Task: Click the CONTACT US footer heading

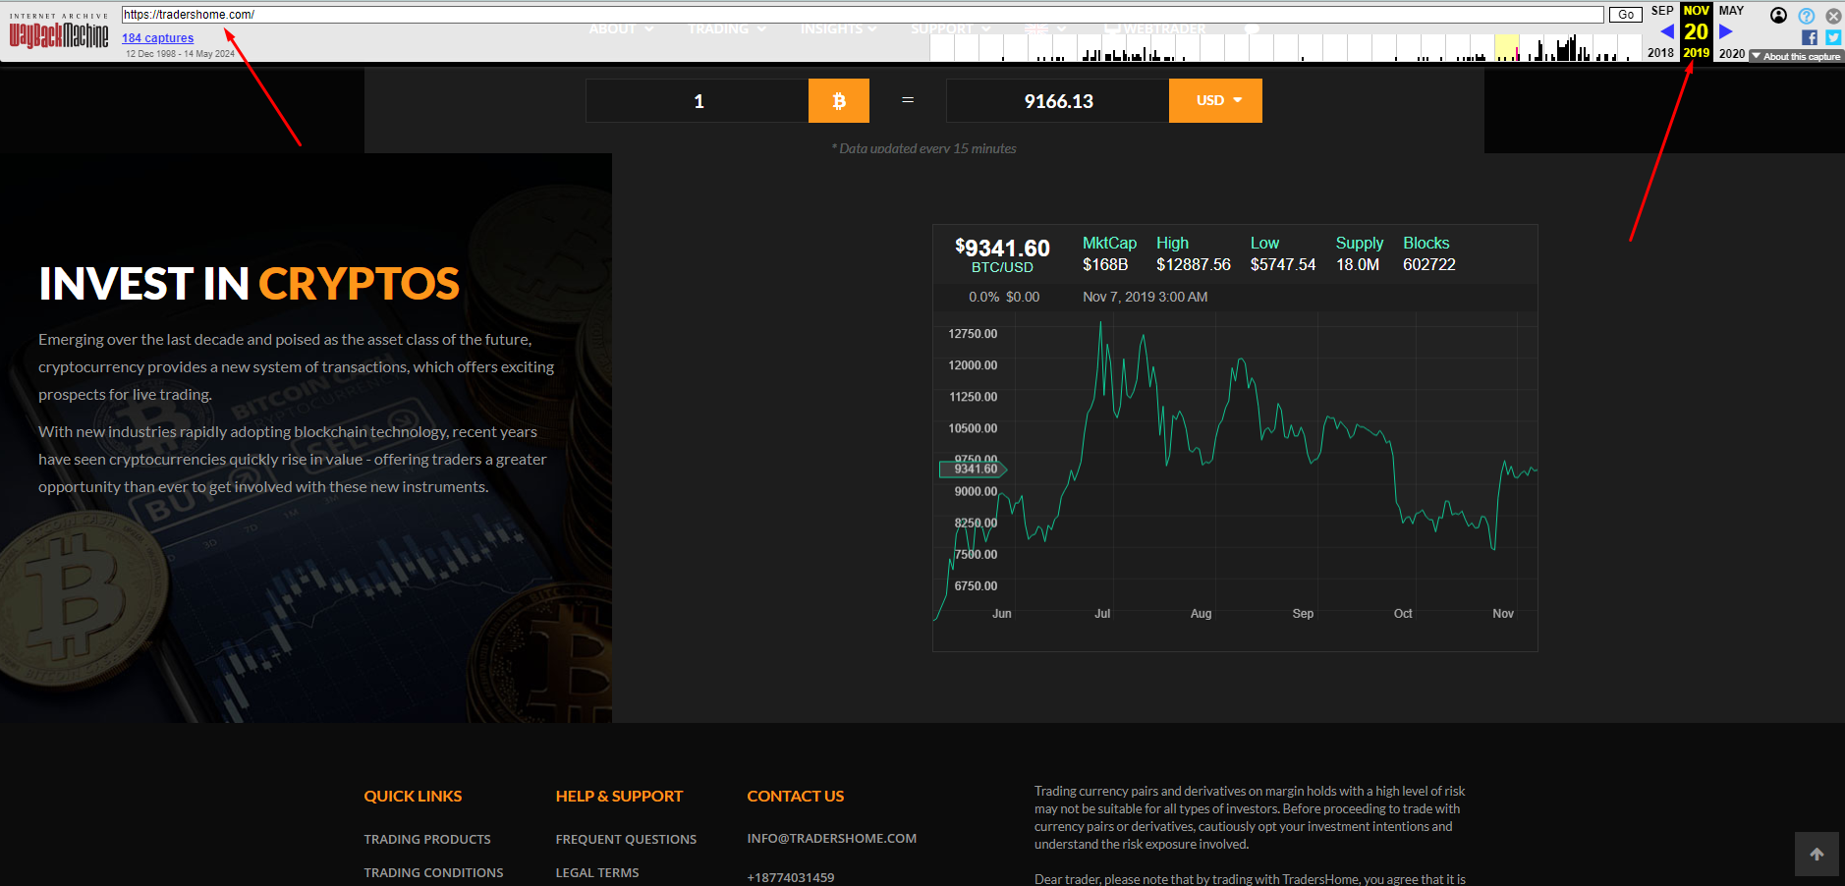Action: click(796, 796)
